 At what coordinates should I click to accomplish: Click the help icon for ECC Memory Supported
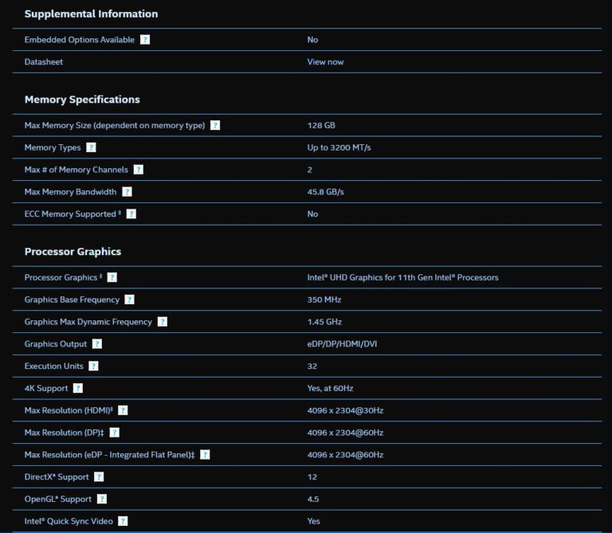[131, 214]
